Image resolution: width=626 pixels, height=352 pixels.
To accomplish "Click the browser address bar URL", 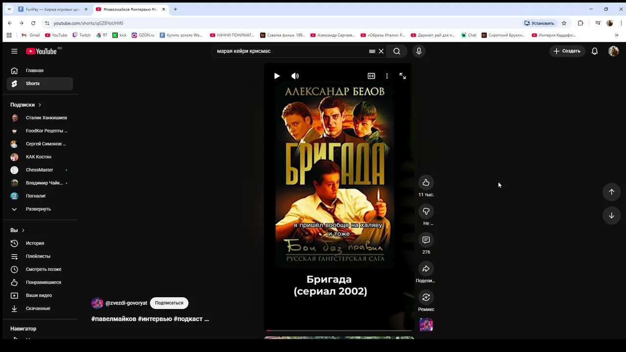I will pos(89,23).
